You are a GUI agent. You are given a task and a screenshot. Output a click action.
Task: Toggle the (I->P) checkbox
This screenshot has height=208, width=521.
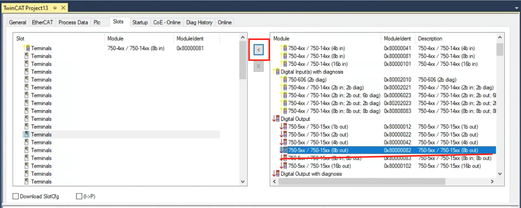click(x=79, y=196)
